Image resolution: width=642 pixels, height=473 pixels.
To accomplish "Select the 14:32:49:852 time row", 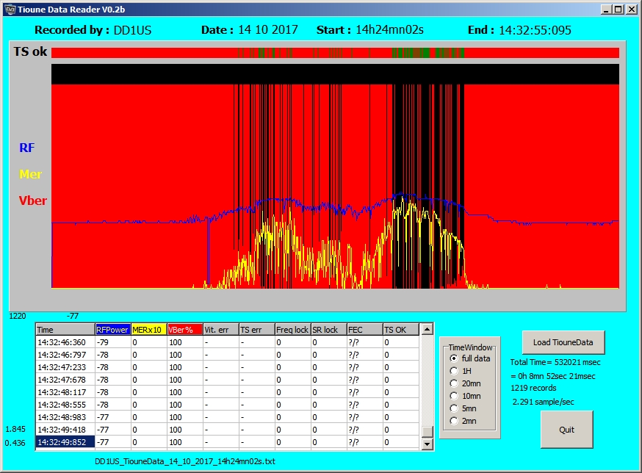I will coord(65,441).
